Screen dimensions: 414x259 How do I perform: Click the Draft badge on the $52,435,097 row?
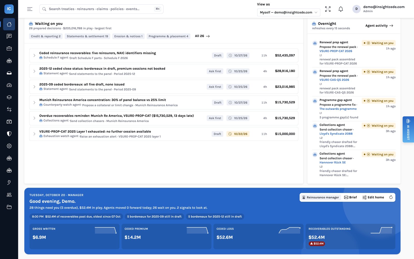tap(218, 55)
